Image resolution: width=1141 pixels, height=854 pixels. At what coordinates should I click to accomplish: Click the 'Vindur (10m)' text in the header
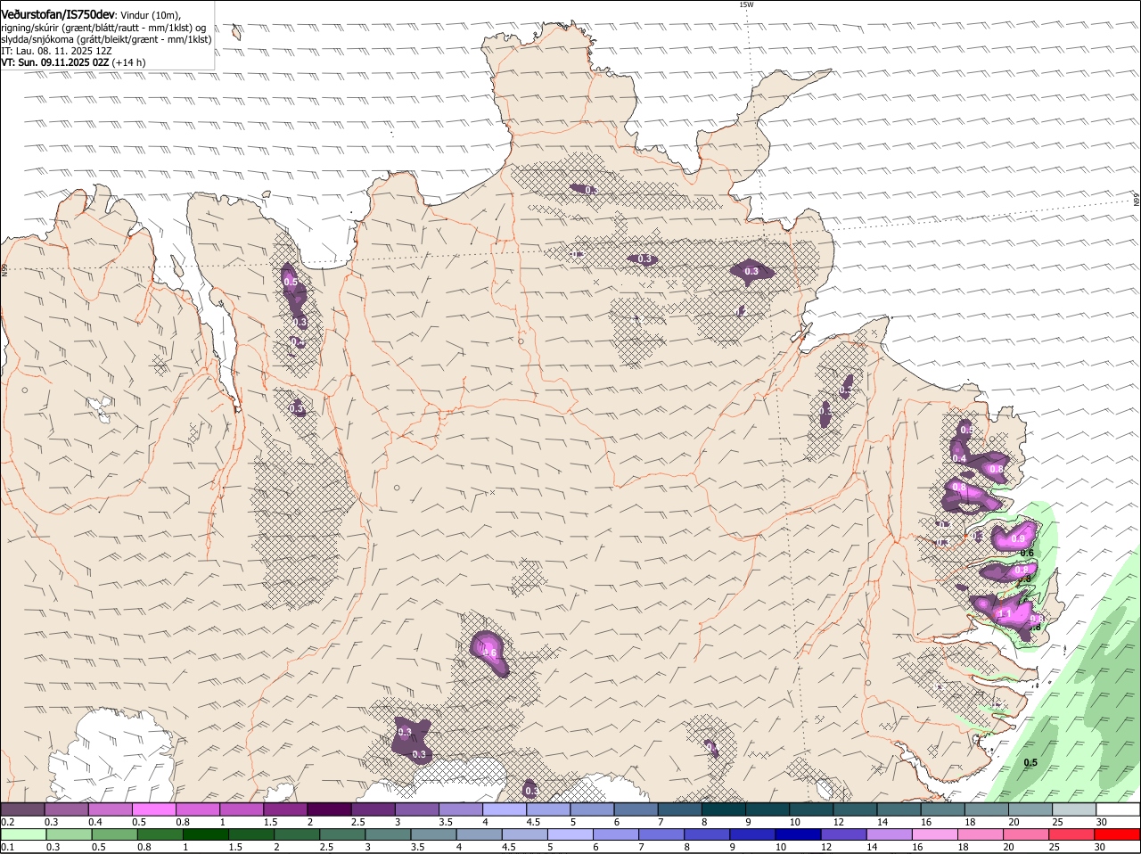click(x=150, y=16)
